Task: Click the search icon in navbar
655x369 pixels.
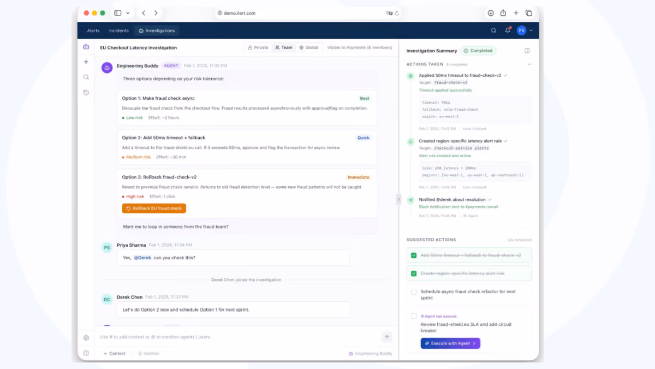Action: coord(493,31)
